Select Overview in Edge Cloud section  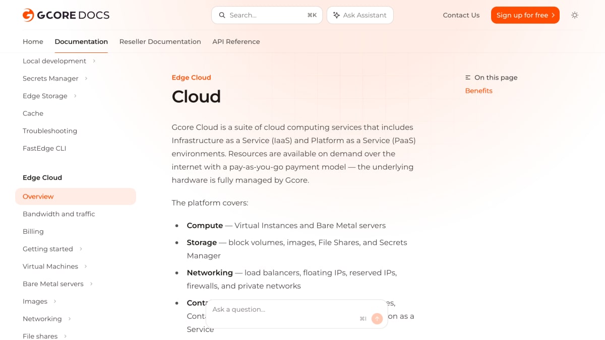(x=76, y=196)
